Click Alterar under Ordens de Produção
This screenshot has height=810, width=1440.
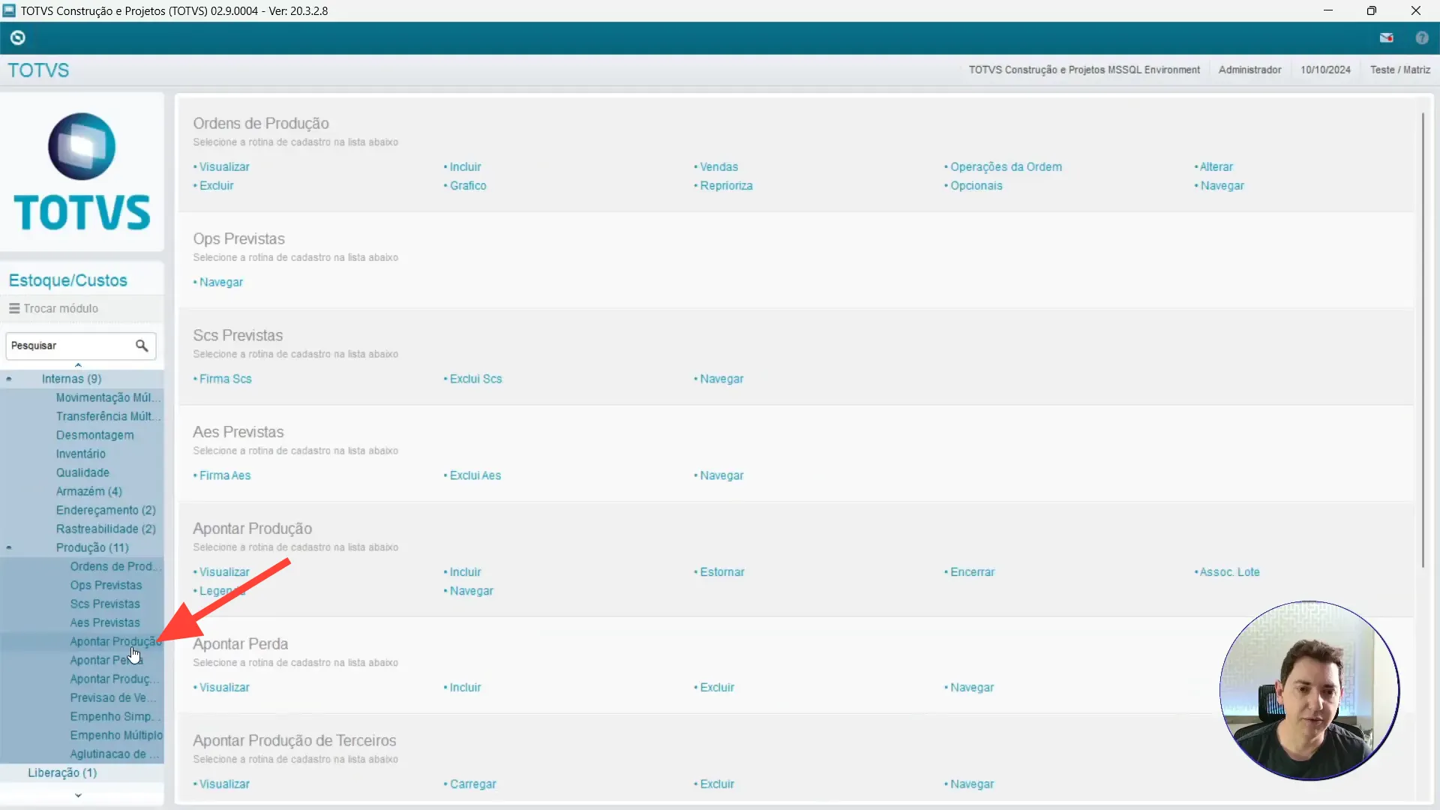1216,166
